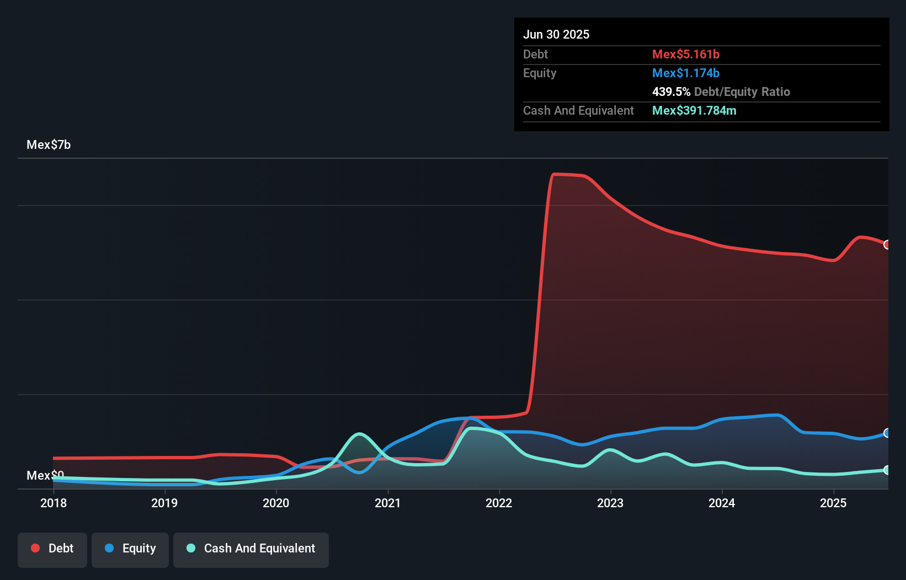
Task: Select the 2022 year label
Action: 499,503
